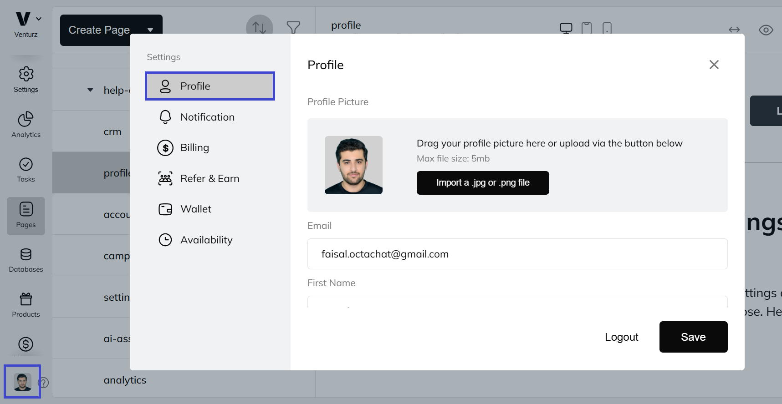Open the Availability settings tab

click(x=210, y=240)
